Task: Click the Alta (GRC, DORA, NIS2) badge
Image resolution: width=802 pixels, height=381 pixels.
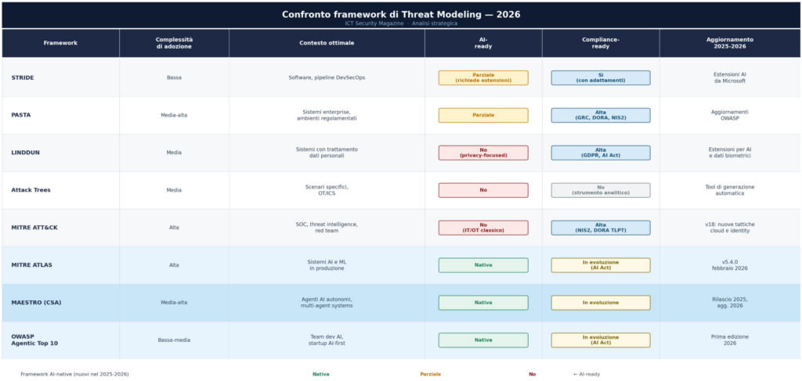Action: (601, 115)
